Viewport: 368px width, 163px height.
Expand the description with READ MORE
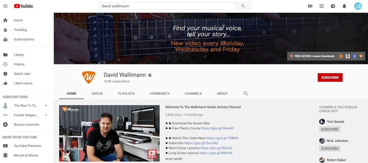[x=174, y=159]
